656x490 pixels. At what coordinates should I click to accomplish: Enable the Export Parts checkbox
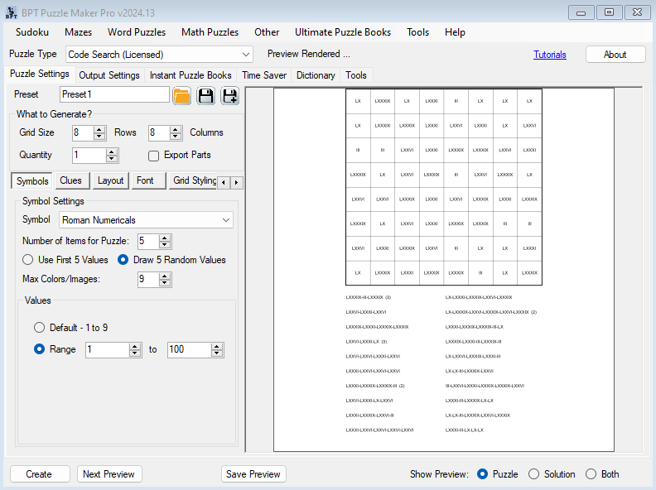(153, 156)
